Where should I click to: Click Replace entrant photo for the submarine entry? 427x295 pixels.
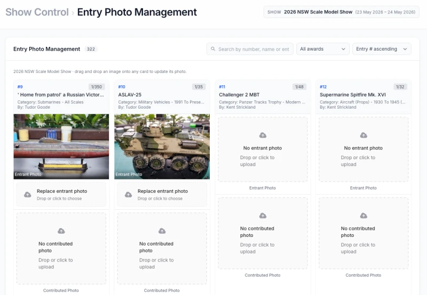tap(61, 194)
